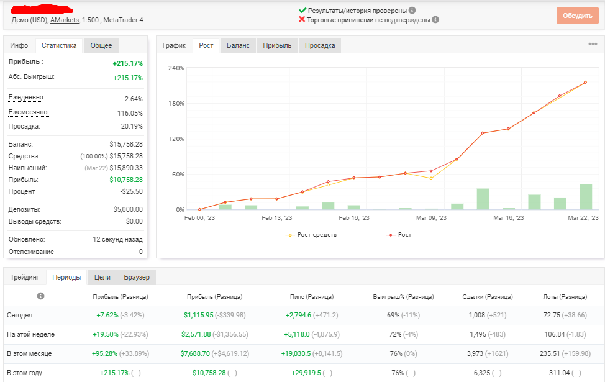This screenshot has height=382, width=605.
Task: Open the Общее tab
Action: pyautogui.click(x=101, y=45)
